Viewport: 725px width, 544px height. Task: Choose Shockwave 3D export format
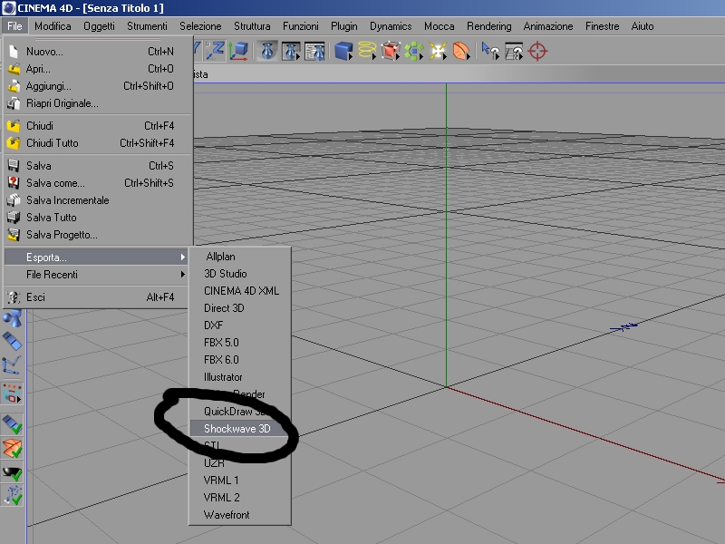point(240,428)
